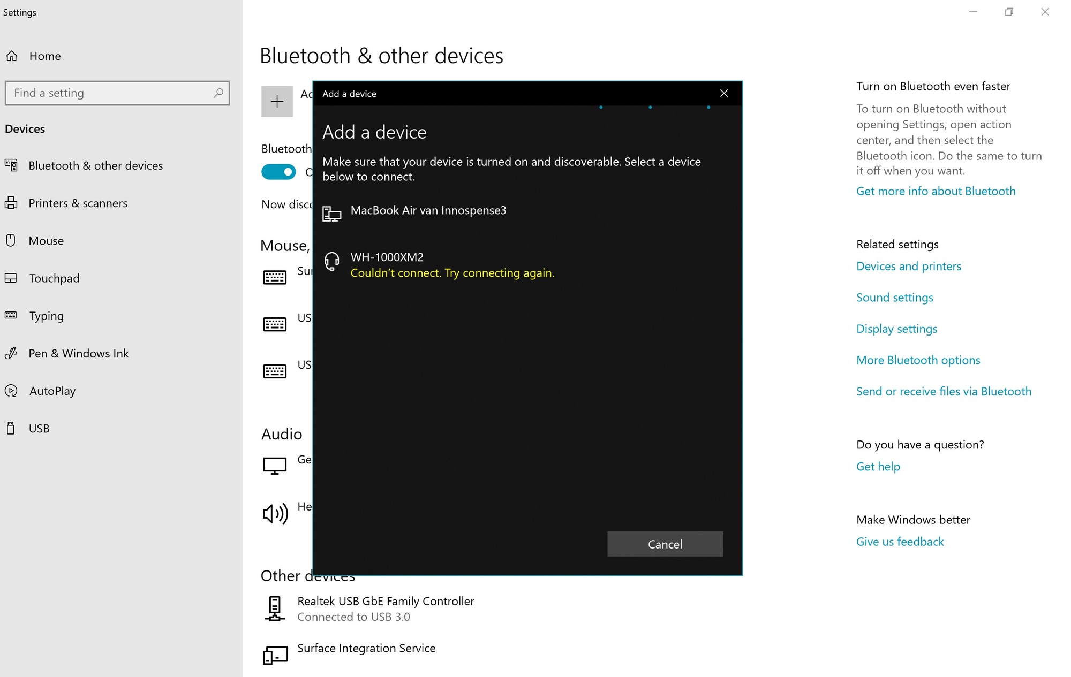
Task: Open USB settings
Action: [x=39, y=428]
